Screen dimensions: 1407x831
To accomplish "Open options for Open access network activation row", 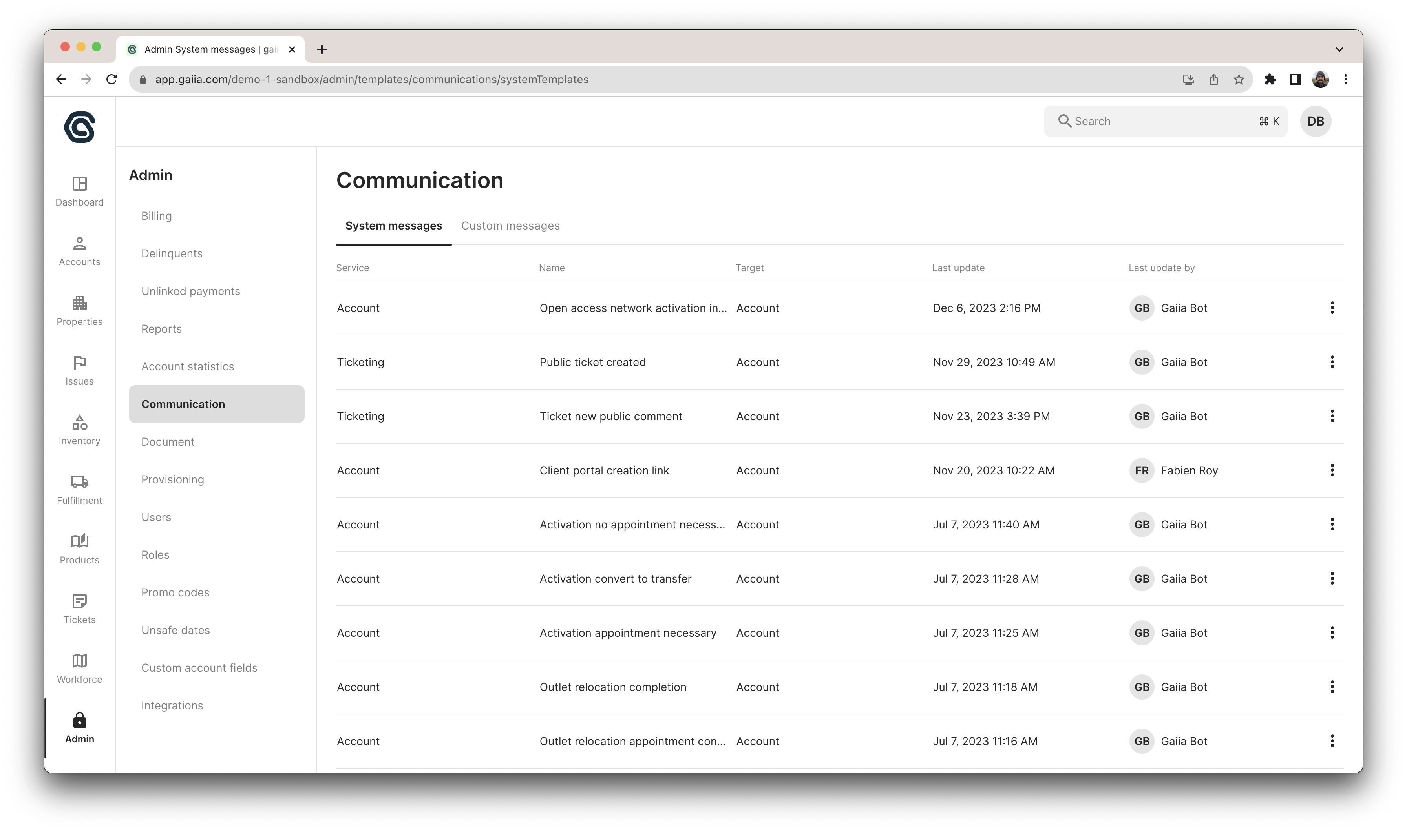I will pyautogui.click(x=1332, y=308).
